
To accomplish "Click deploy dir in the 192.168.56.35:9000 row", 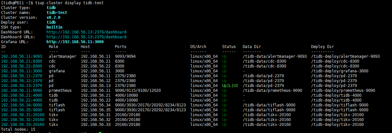I will click(x=340, y=110).
